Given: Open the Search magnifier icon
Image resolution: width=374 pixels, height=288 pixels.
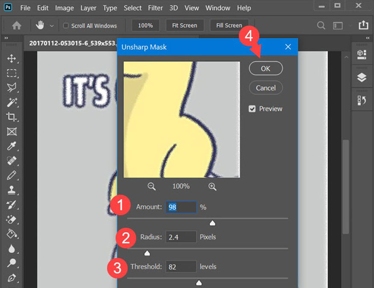Looking at the screenshot, I should (321, 25).
